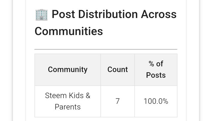The image size is (212, 121).
Task: Click the word "Across" in heading
Action: [159, 14]
